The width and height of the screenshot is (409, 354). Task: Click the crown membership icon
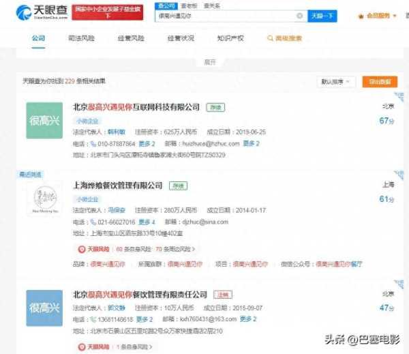pos(361,16)
